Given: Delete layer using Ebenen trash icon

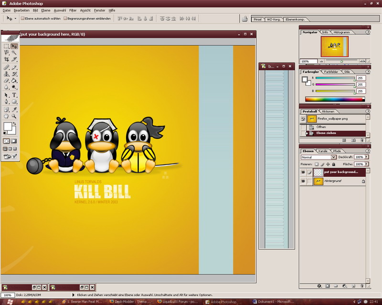Looking at the screenshot, I should click(362, 286).
